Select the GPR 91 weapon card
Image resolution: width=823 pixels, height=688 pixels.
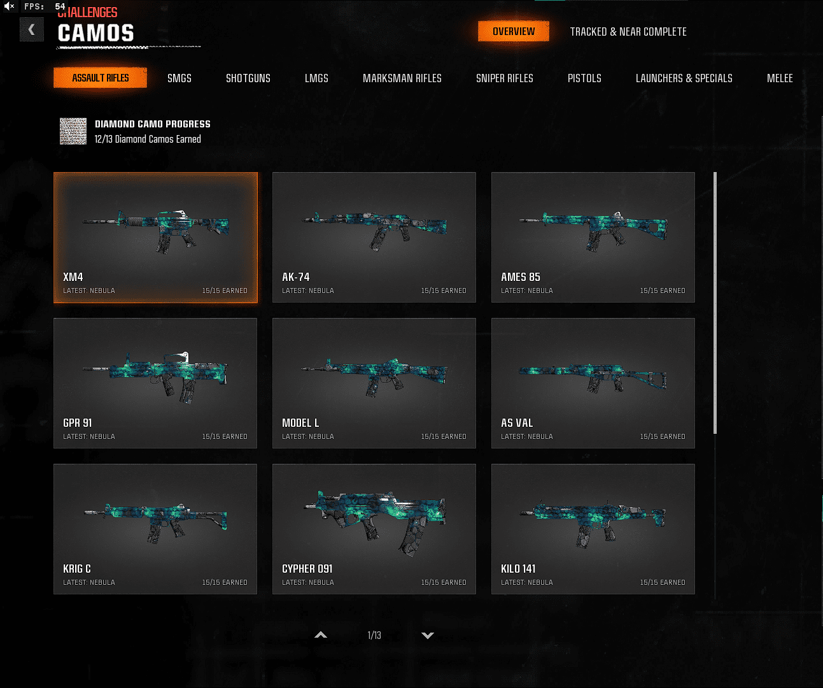tap(155, 383)
